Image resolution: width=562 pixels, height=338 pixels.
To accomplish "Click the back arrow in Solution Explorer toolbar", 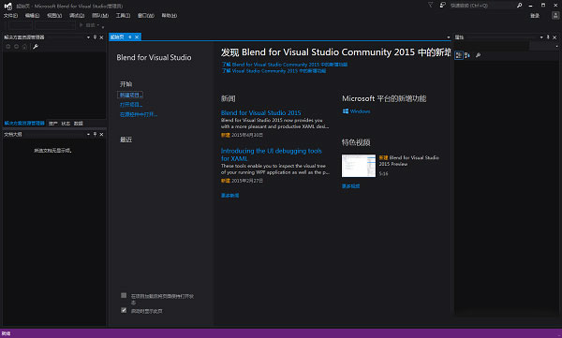I will tap(7, 47).
